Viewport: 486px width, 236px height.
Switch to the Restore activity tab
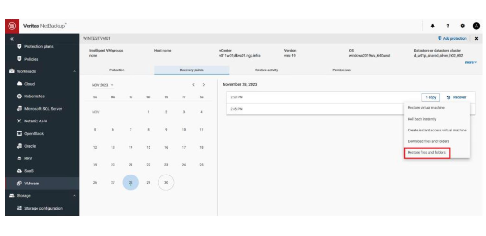267,70
